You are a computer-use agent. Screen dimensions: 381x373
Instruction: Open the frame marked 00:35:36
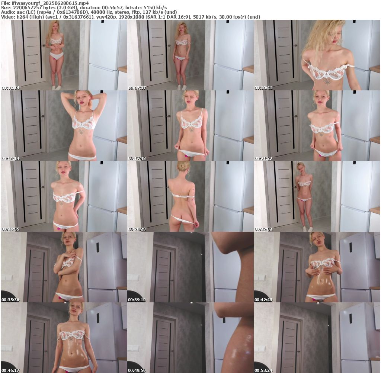pos(64,267)
